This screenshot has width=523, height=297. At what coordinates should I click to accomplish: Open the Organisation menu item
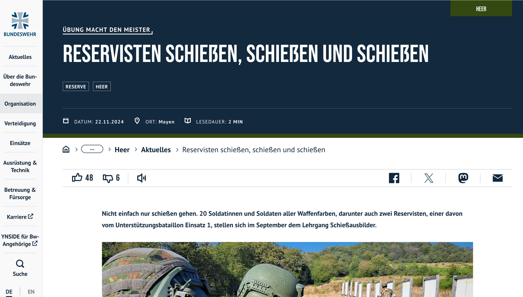click(x=20, y=104)
